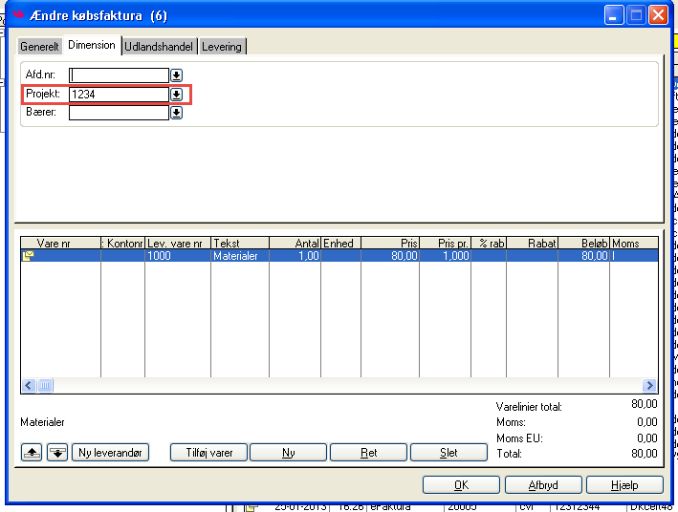The height and width of the screenshot is (512, 678).
Task: Click the 80,00 price cell
Action: [390, 256]
